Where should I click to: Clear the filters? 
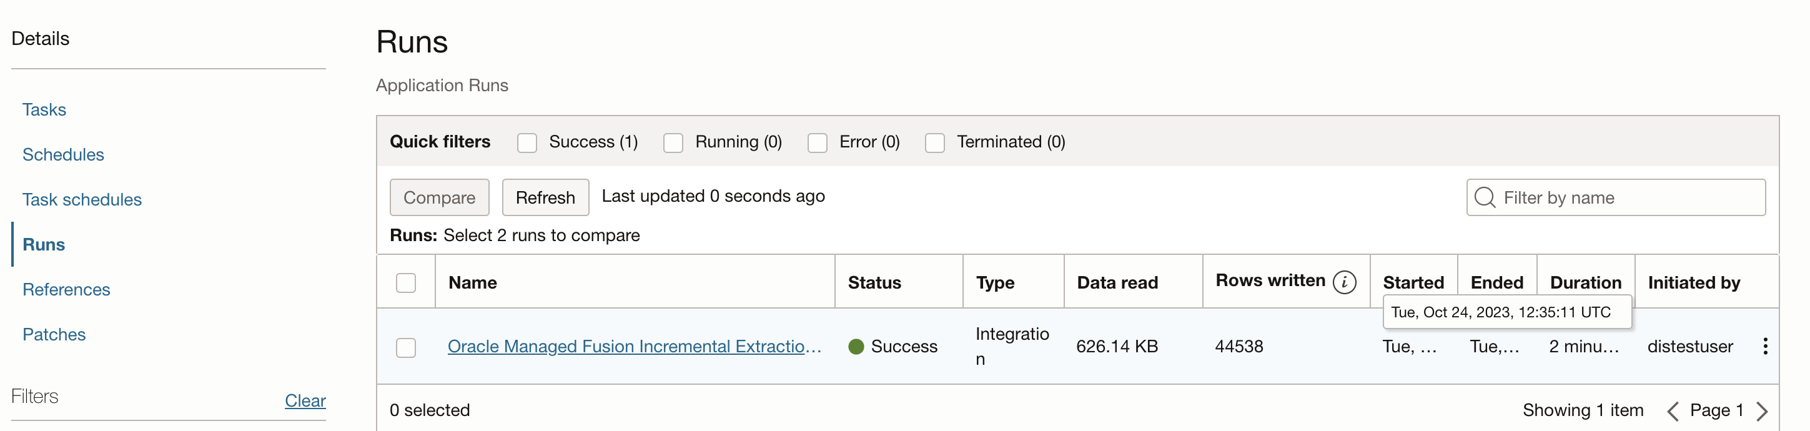coord(305,401)
